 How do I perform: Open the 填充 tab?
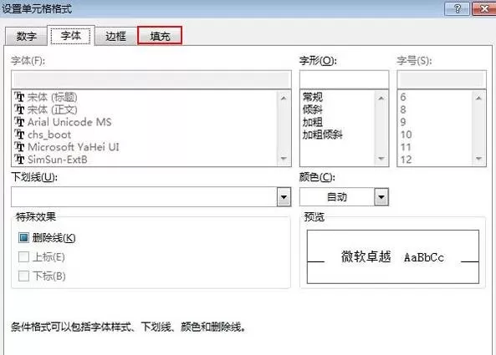point(160,36)
